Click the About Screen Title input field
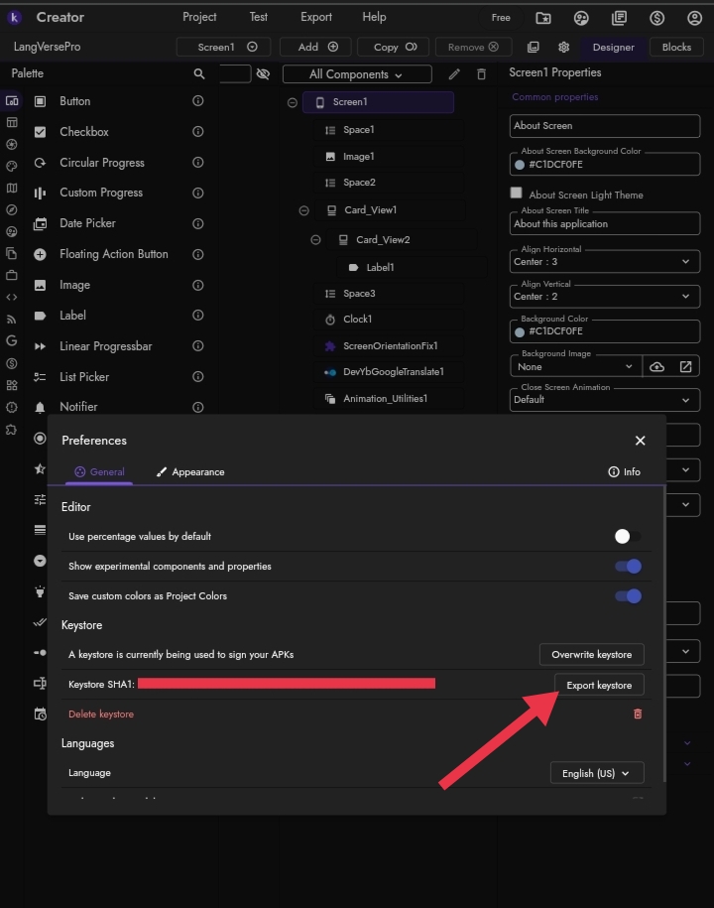Image resolution: width=714 pixels, height=908 pixels. click(x=604, y=223)
